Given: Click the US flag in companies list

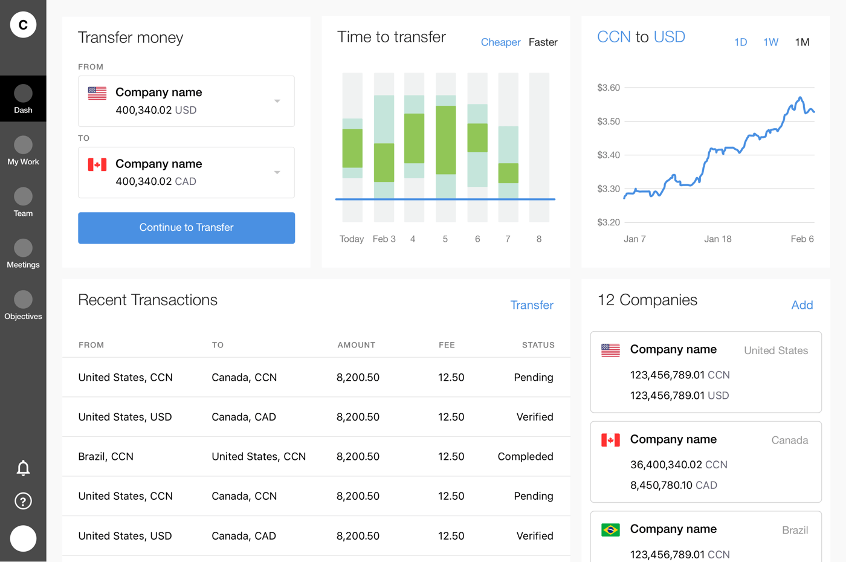Looking at the screenshot, I should (x=610, y=350).
